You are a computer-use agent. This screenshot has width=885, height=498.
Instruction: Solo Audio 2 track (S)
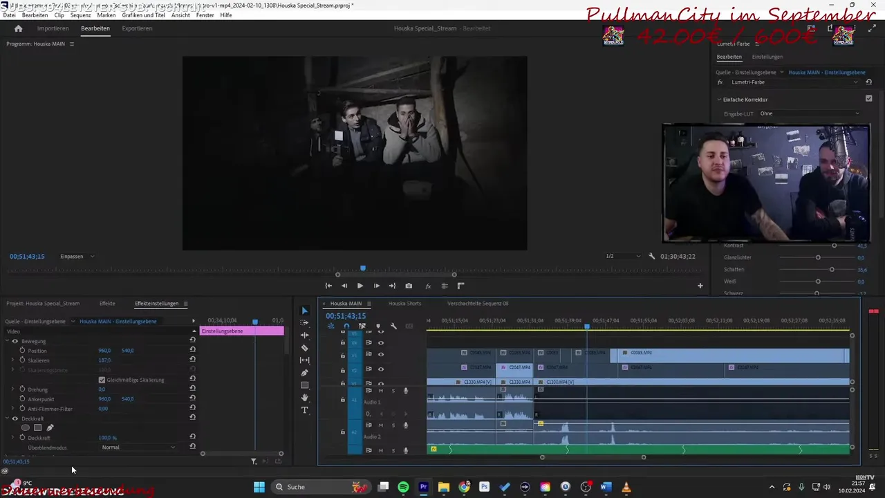[393, 425]
